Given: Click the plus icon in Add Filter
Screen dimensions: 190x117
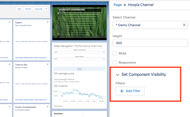Looking at the screenshot, I should pos(122,91).
